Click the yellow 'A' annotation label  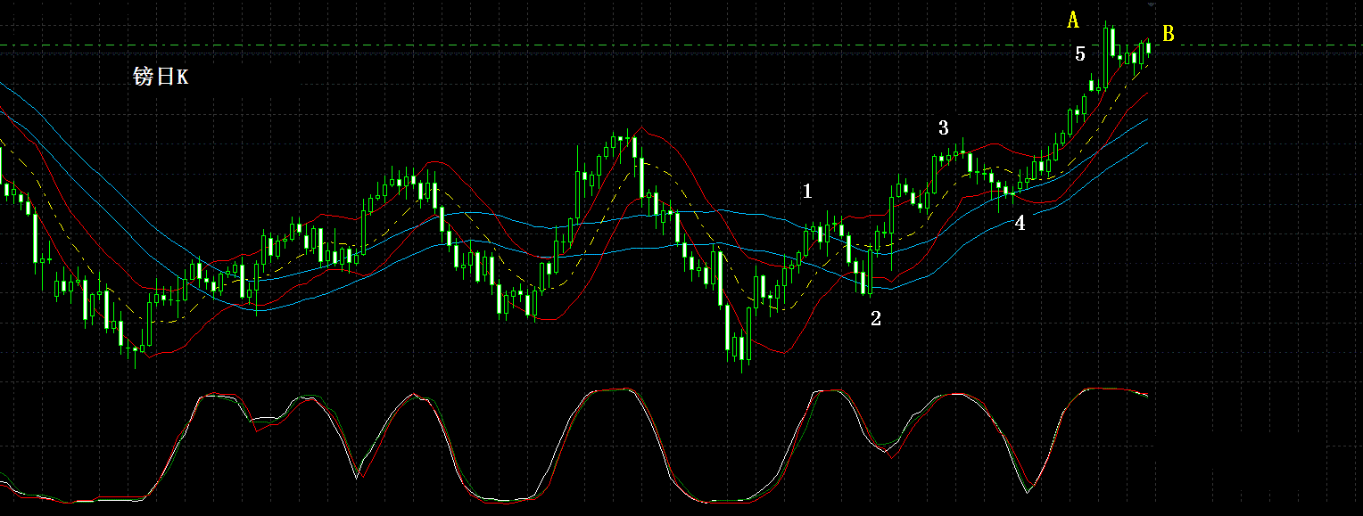(x=1074, y=20)
